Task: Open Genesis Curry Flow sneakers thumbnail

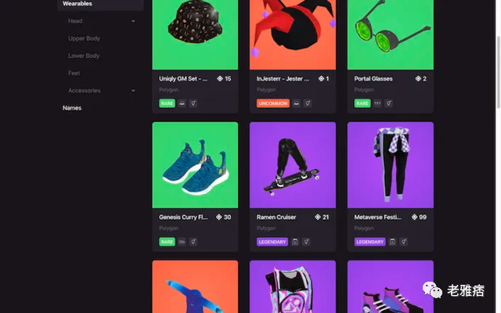Action: coord(195,164)
